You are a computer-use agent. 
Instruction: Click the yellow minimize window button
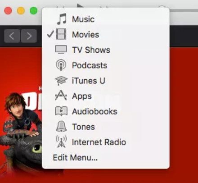coord(21,11)
